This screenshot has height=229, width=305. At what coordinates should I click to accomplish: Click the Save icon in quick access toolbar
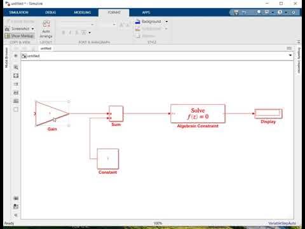[x=236, y=12]
